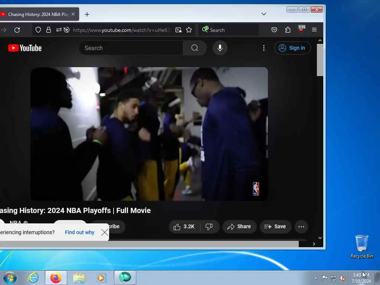Click the page's scroll up arrow
The height and width of the screenshot is (285, 380).
[320, 40]
